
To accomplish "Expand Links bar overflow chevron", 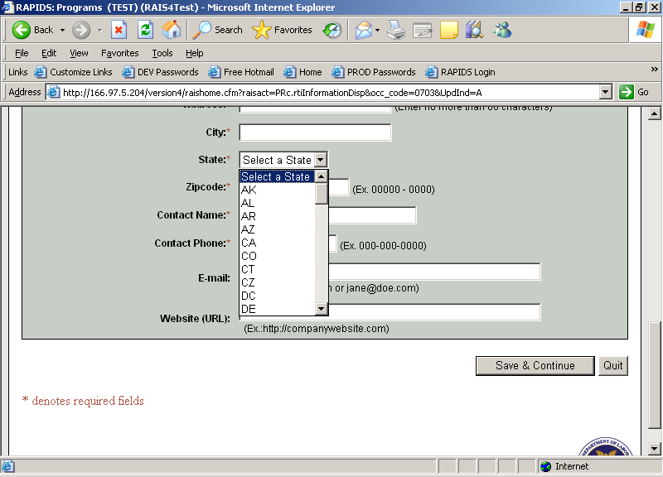I will tap(654, 69).
